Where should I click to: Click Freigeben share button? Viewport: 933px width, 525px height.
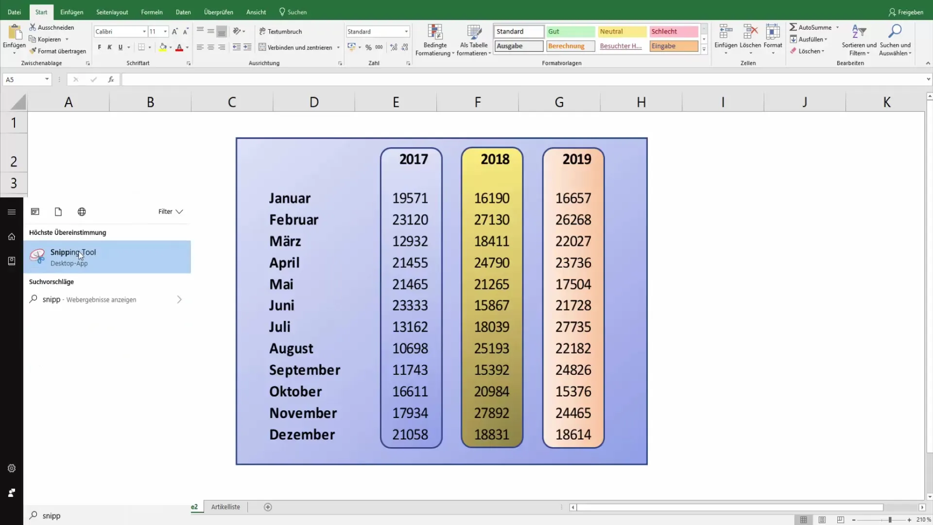(906, 12)
